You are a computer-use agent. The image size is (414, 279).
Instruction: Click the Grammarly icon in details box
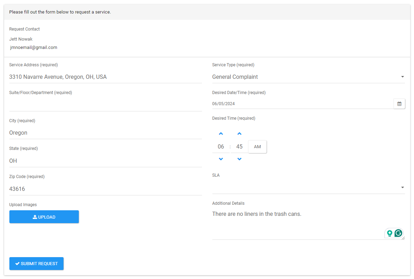398,233
